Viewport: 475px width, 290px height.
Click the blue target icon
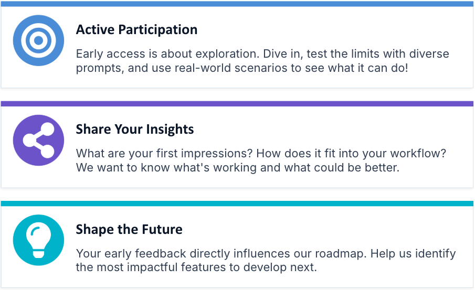pos(38,40)
